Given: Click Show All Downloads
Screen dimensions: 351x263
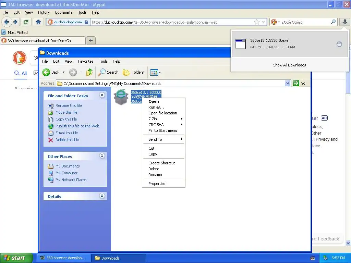Looking at the screenshot, I should [x=289, y=65].
